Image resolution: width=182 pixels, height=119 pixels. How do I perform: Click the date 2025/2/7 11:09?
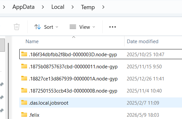click(x=143, y=103)
